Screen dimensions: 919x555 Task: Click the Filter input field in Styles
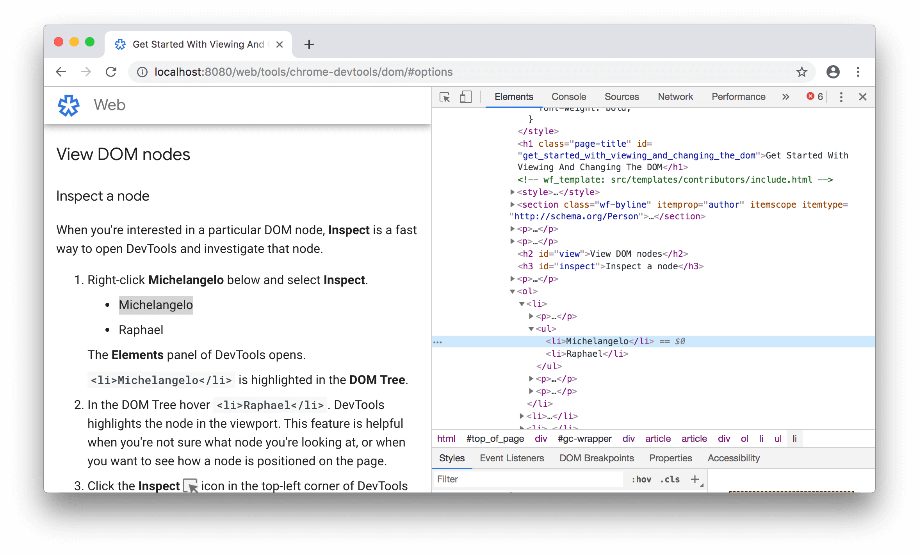(518, 480)
